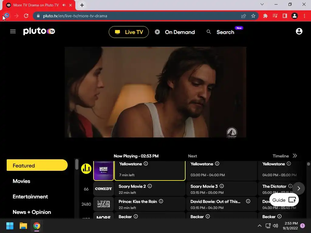
Task: Show hidden system tray icons
Action: [259, 226]
